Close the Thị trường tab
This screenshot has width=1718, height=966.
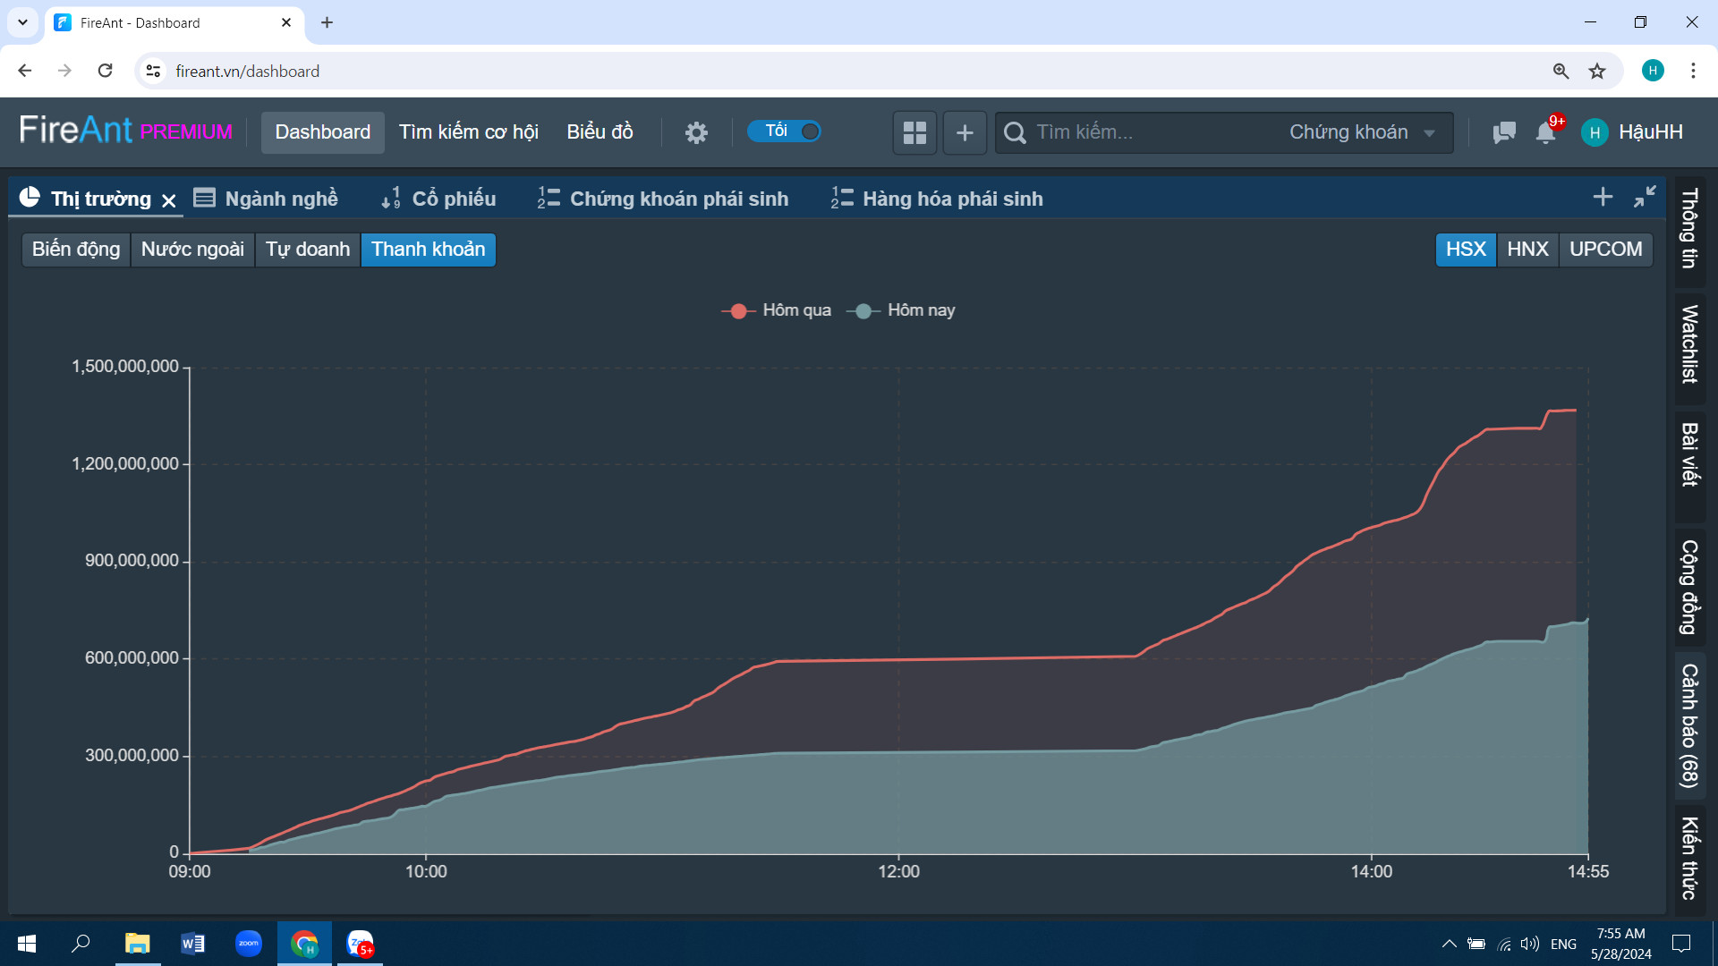click(169, 200)
